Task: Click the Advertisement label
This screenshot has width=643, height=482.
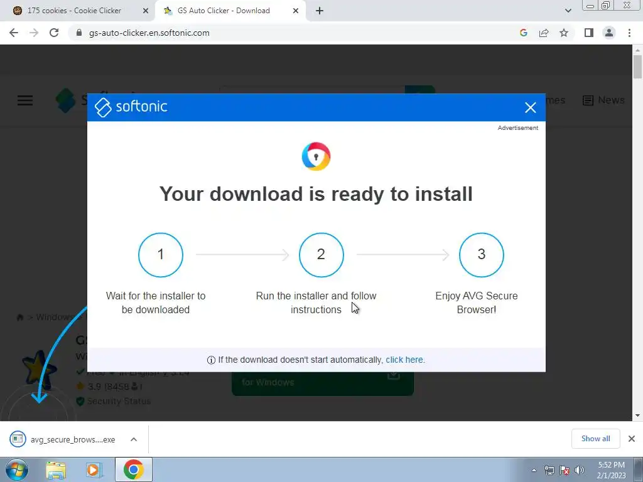Action: (x=518, y=128)
